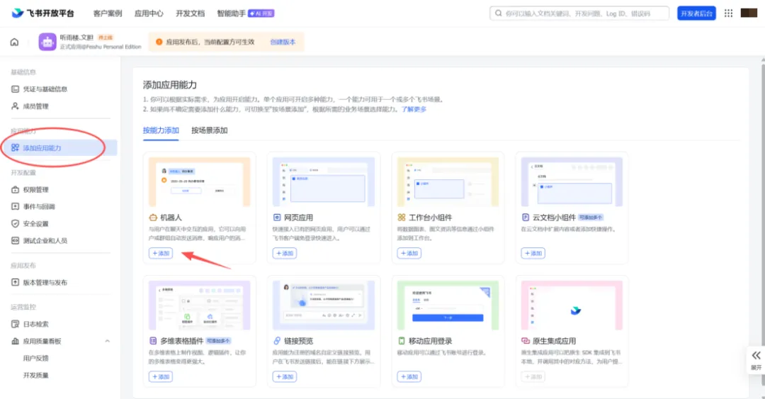Image resolution: width=765 pixels, height=399 pixels.
Task: Add the 多维表格插件 capability
Action: coord(161,376)
